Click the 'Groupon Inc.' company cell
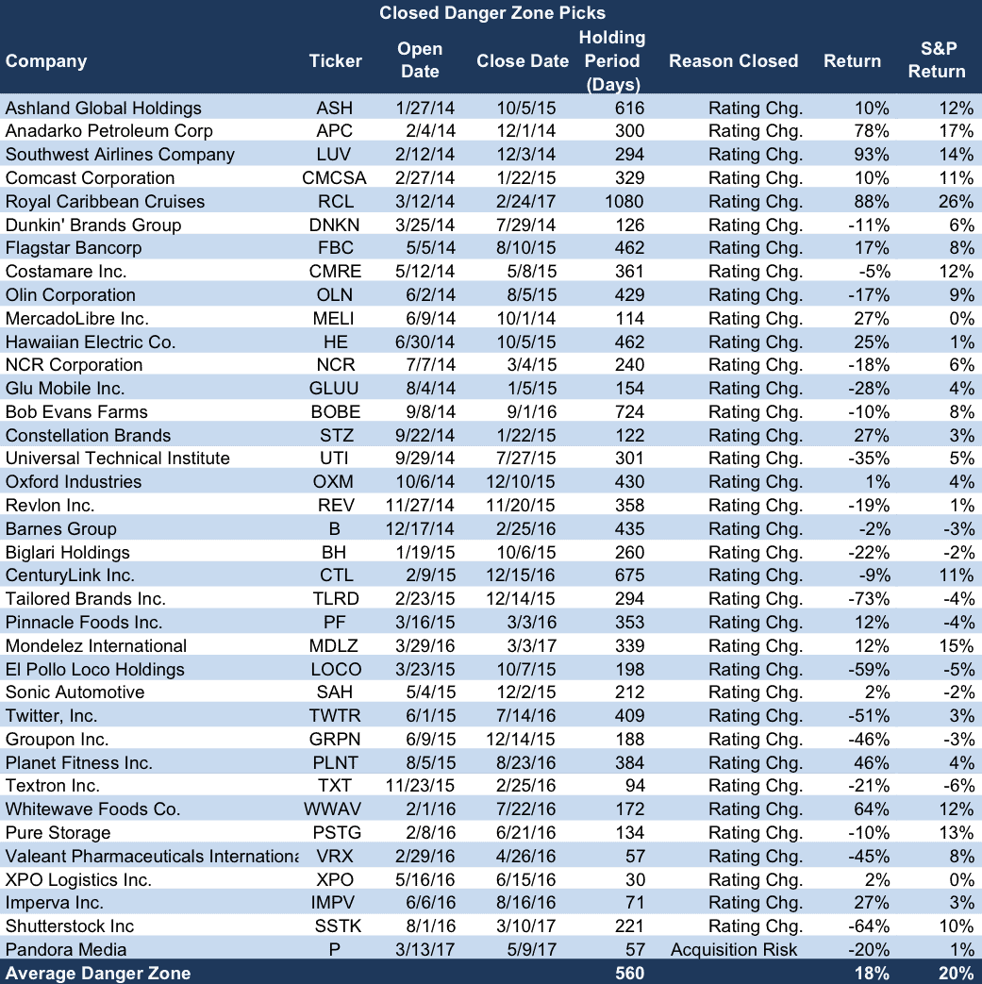Screen dimensions: 982x984 (57, 740)
